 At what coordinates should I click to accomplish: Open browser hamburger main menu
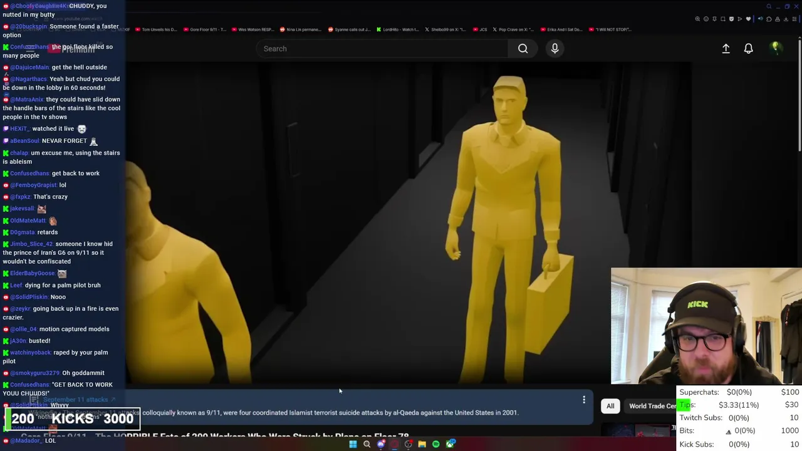point(794,19)
